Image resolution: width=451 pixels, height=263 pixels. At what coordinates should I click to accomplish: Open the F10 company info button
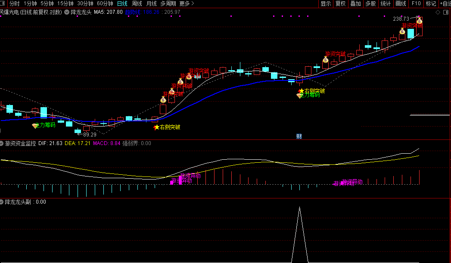coord(416,3)
